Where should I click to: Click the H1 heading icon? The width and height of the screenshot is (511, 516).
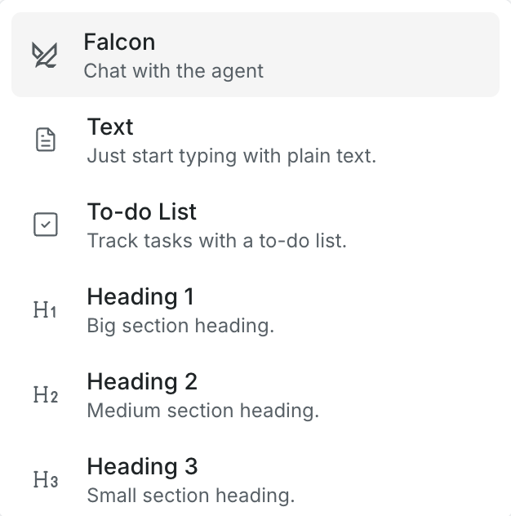45,310
